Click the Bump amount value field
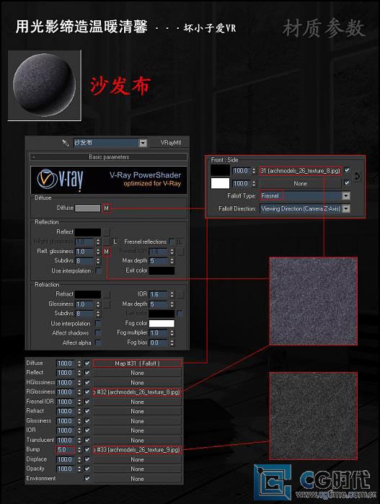Viewport: 380px width, 504px height. 66,450
